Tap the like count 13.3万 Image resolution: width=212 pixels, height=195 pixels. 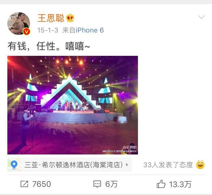tap(180, 184)
